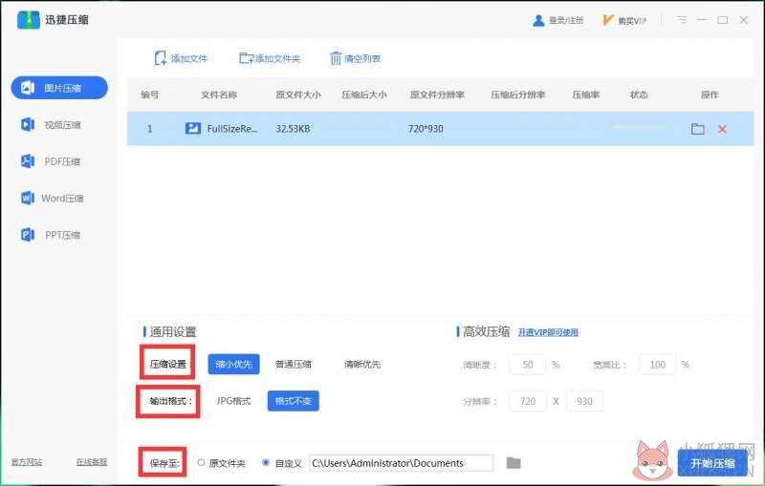Screen dimensions: 765x486
Task: Click the progress bar in FullSizeRe row
Action: pyautogui.click(x=639, y=127)
